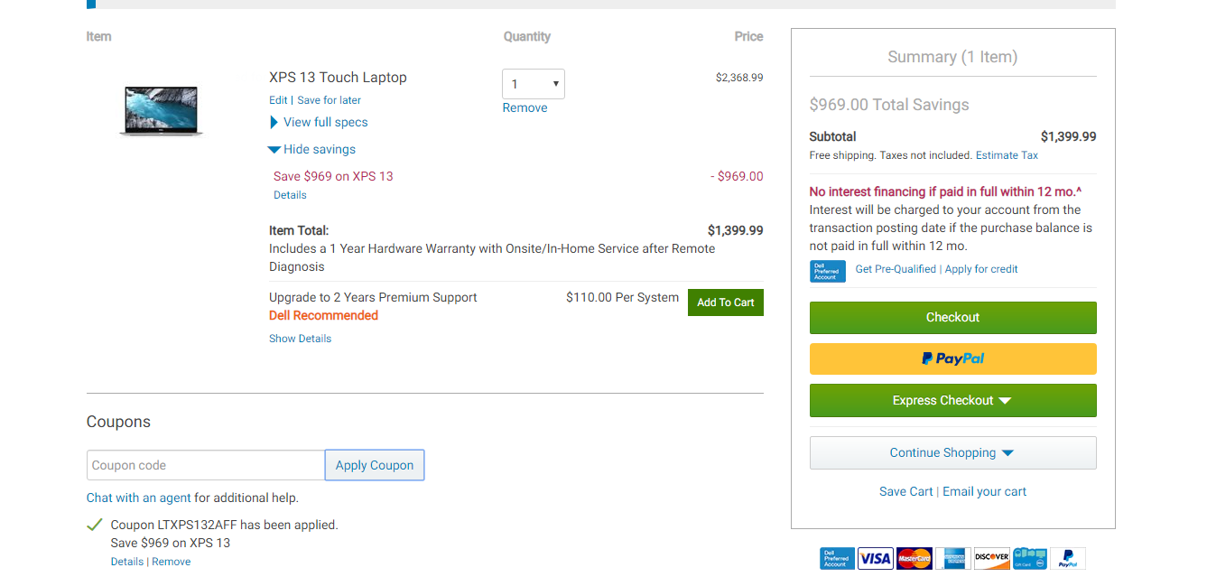Viewport: 1207px width, 577px height.
Task: Remove the applied coupon LTXPS132AFF
Action: coord(172,562)
